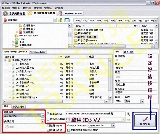
Task: Open the folder path combo box dropdown
Action: 55,20
